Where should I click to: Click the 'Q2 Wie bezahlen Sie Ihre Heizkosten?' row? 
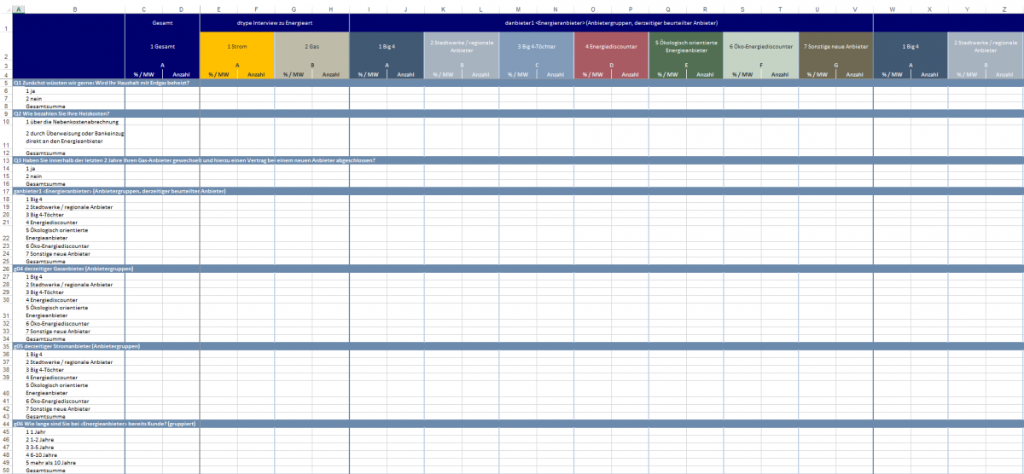67,113
